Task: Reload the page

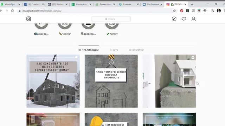Action: (x=13, y=11)
